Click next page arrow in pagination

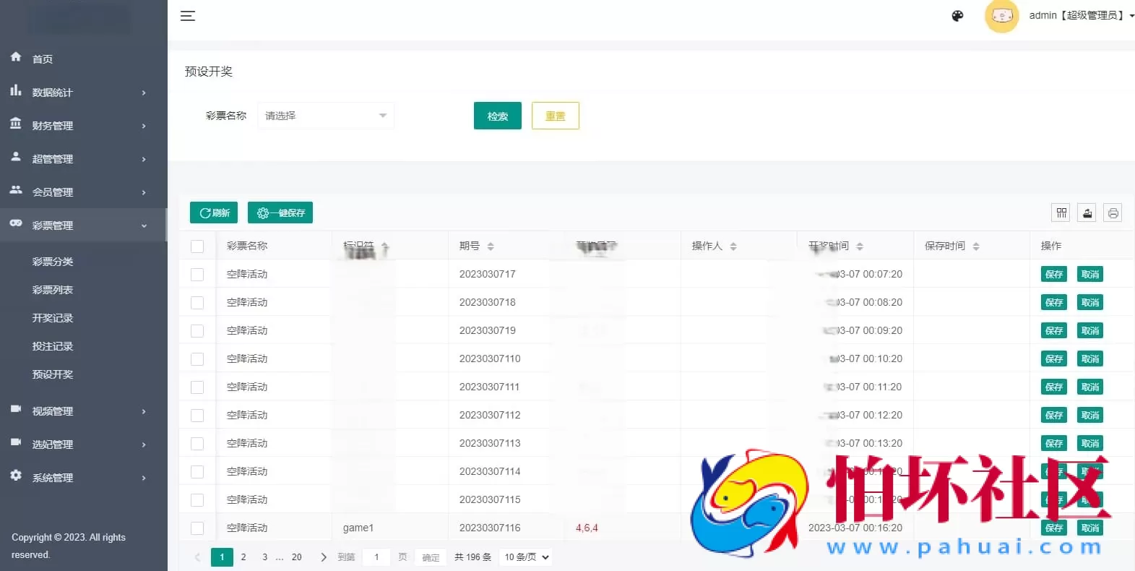tap(323, 557)
